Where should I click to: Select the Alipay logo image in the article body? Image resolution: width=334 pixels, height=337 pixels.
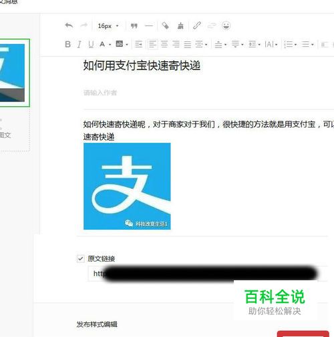[127, 186]
